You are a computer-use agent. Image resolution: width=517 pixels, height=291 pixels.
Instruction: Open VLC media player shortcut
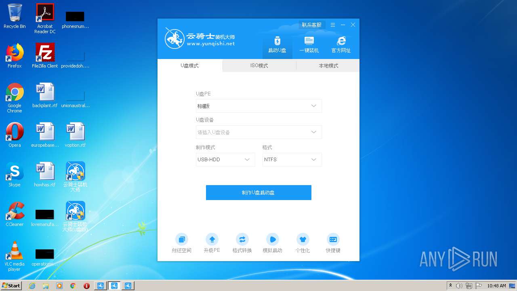coord(15,256)
